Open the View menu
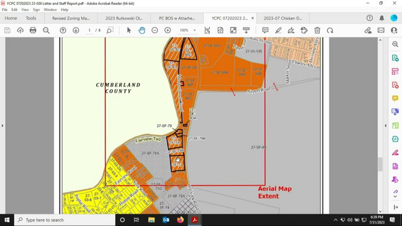This screenshot has height=226, width=402. [25, 10]
